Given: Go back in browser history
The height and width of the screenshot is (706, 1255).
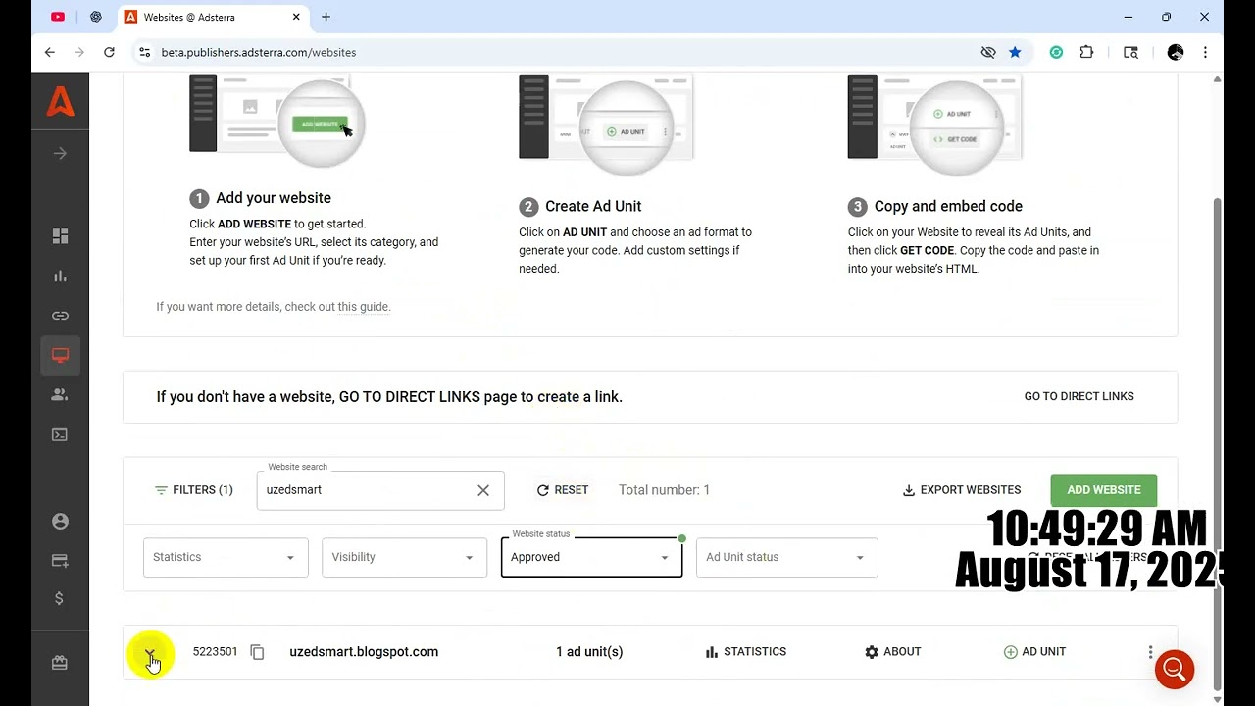Looking at the screenshot, I should [x=49, y=52].
